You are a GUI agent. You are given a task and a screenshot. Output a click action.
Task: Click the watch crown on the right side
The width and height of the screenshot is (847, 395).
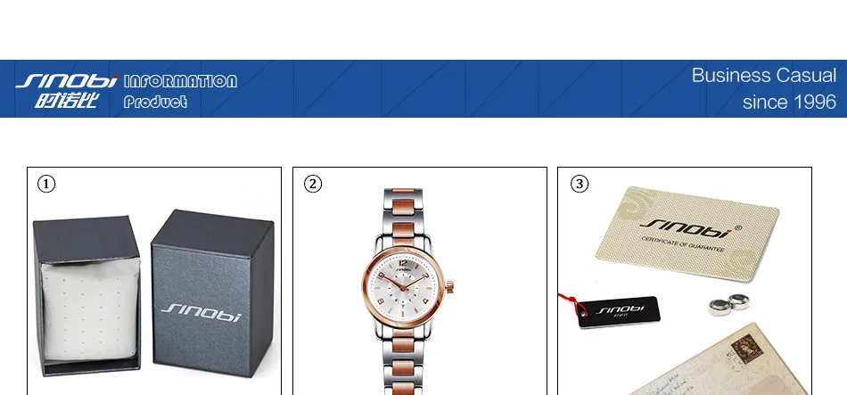pos(449,287)
